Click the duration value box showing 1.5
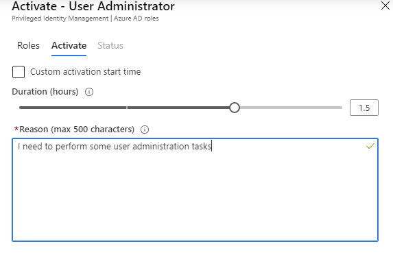 [x=364, y=108]
